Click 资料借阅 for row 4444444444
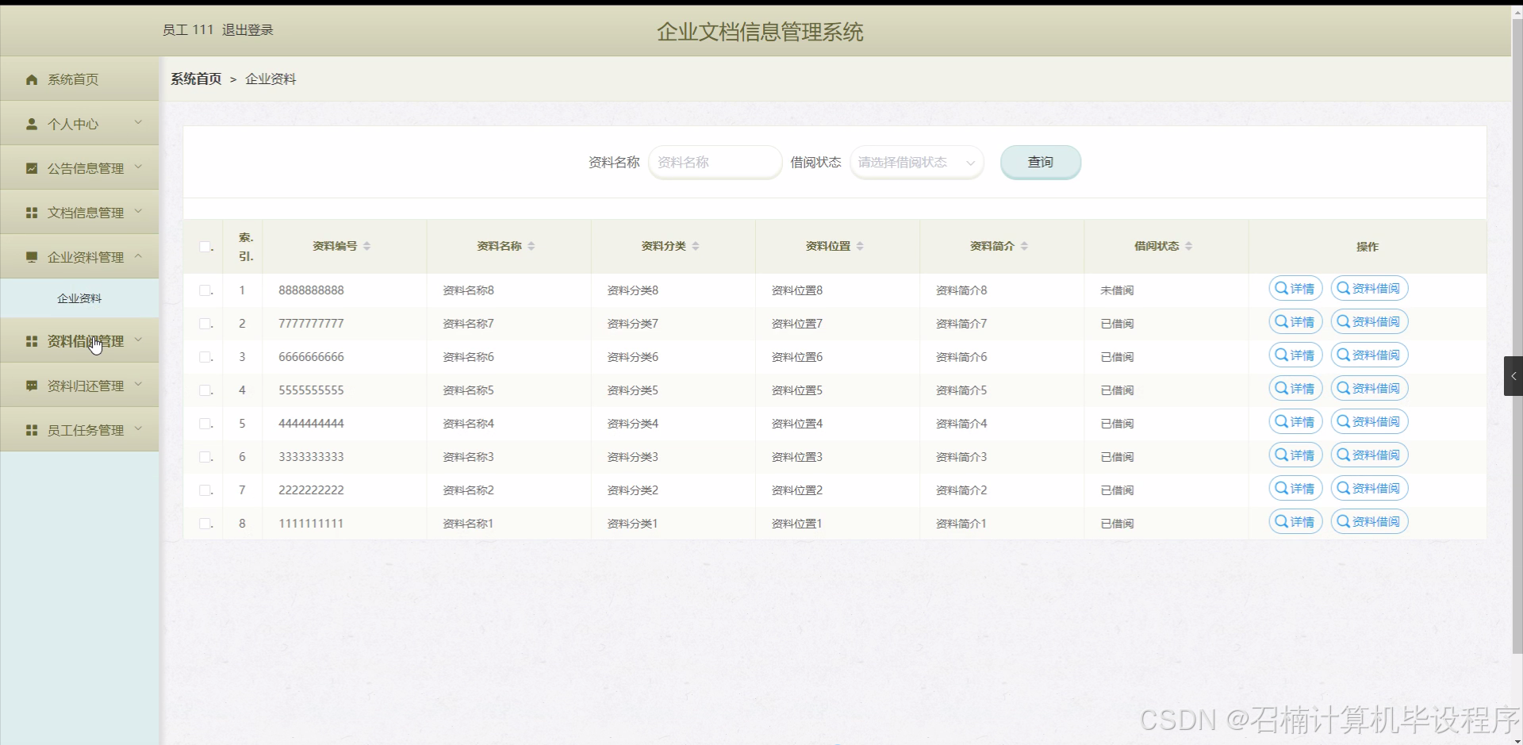The image size is (1523, 745). coord(1369,422)
